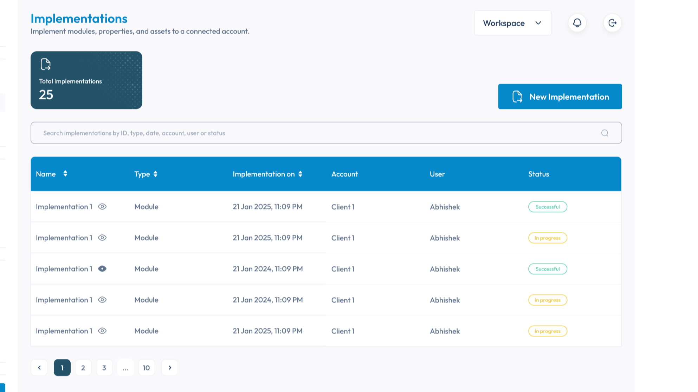Click the previous page chevron
Image resolution: width=698 pixels, height=392 pixels.
point(39,367)
